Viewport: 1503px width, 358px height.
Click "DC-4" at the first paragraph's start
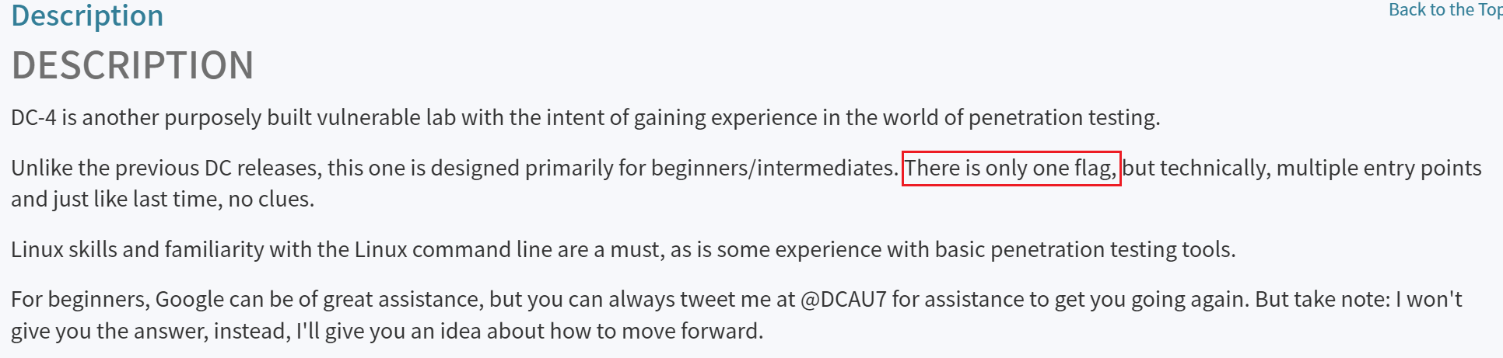[x=33, y=118]
